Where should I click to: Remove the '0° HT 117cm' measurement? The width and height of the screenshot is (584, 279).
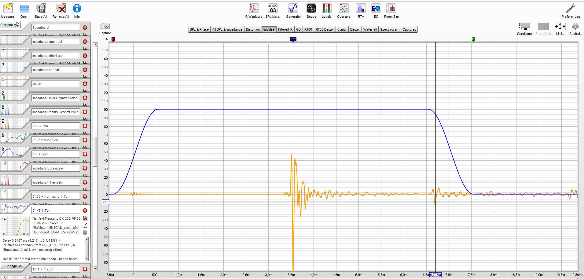85,210
